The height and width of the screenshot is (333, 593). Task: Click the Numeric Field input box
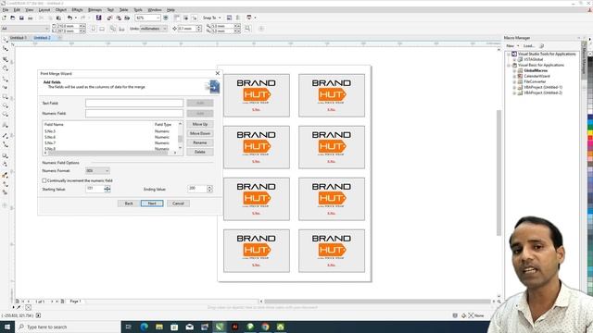coord(134,113)
